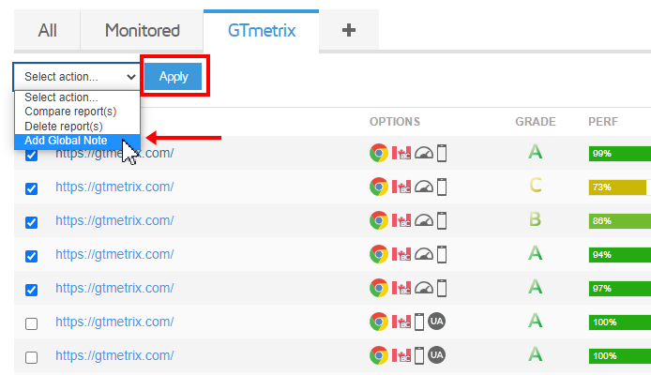
Task: Uncheck the checkbox in the 73% row
Action: coord(32,188)
